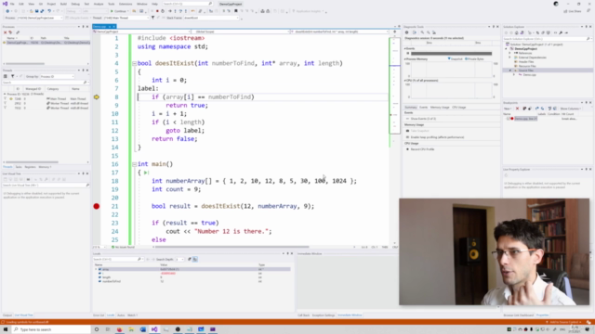
Task: Click the Delete breakpoint red X icon
Action: click(x=517, y=109)
